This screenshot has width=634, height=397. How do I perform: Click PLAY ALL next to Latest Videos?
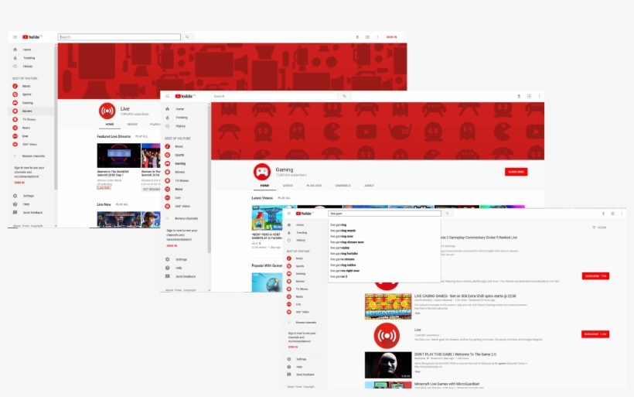tap(285, 198)
